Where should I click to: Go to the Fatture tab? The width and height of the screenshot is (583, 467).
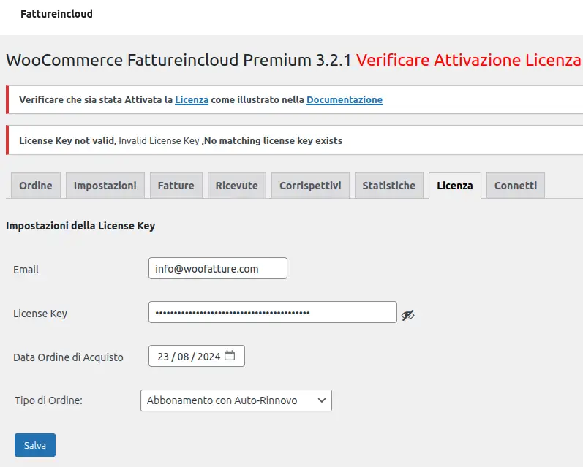[176, 186]
